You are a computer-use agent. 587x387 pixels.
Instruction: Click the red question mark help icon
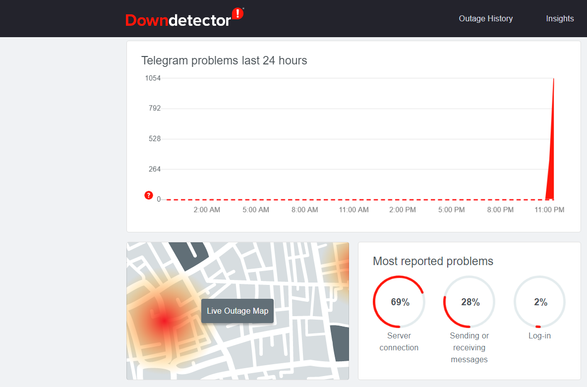tap(149, 195)
